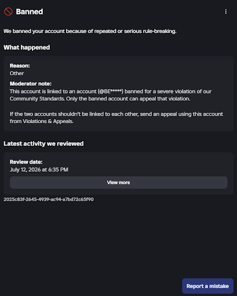Expand details with View more
237x296 pixels.
click(x=119, y=183)
